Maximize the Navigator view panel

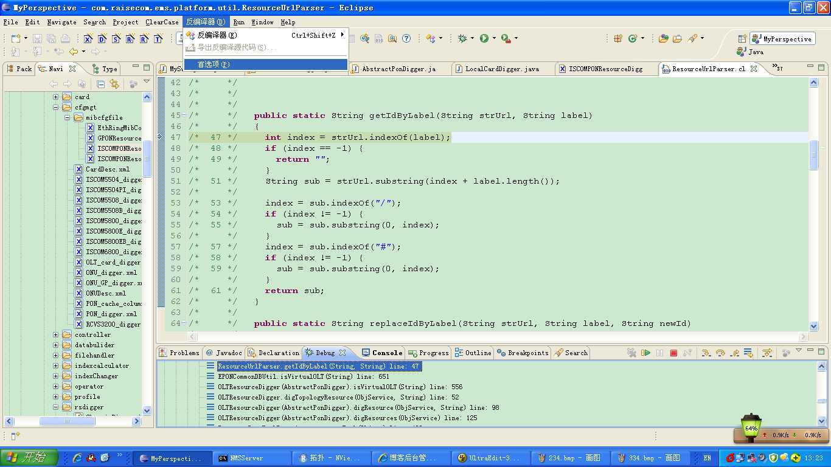pos(147,67)
